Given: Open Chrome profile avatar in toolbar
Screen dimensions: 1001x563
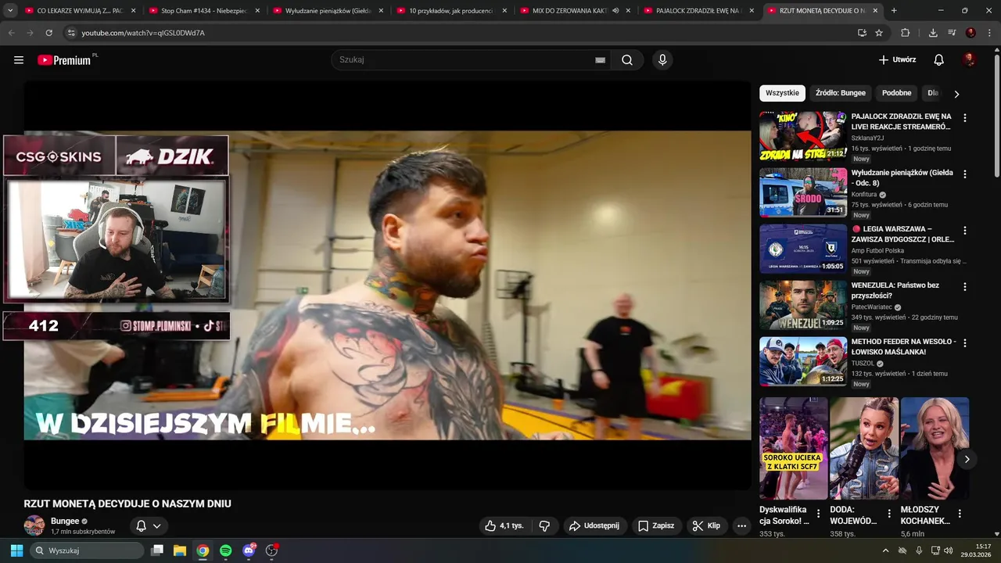Looking at the screenshot, I should [971, 33].
